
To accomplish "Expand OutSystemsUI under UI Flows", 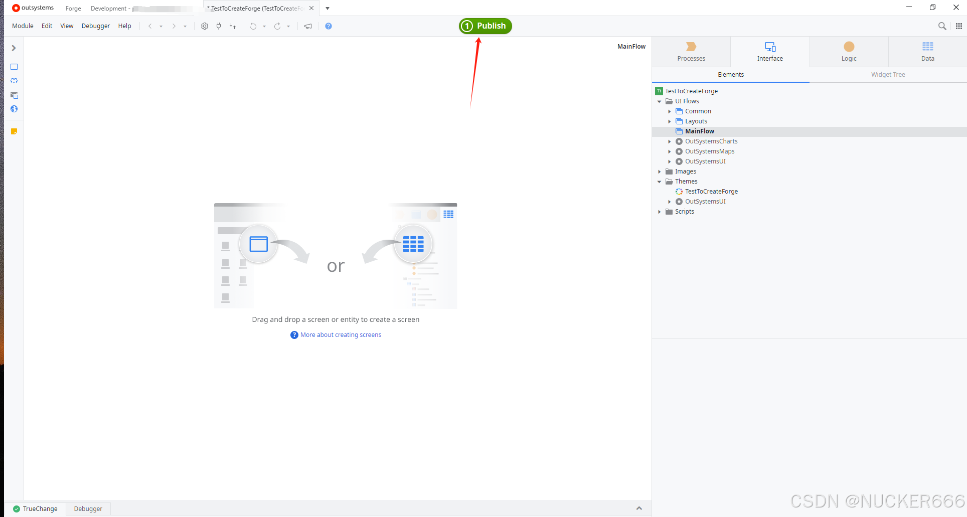I will click(669, 161).
